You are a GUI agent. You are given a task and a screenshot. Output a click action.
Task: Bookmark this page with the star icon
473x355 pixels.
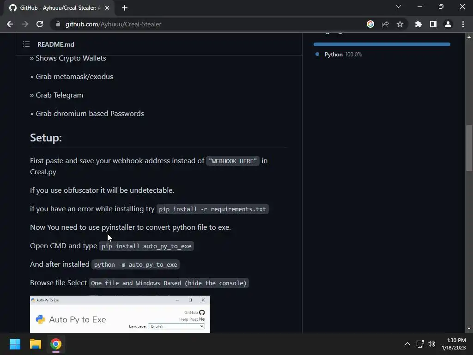400,24
